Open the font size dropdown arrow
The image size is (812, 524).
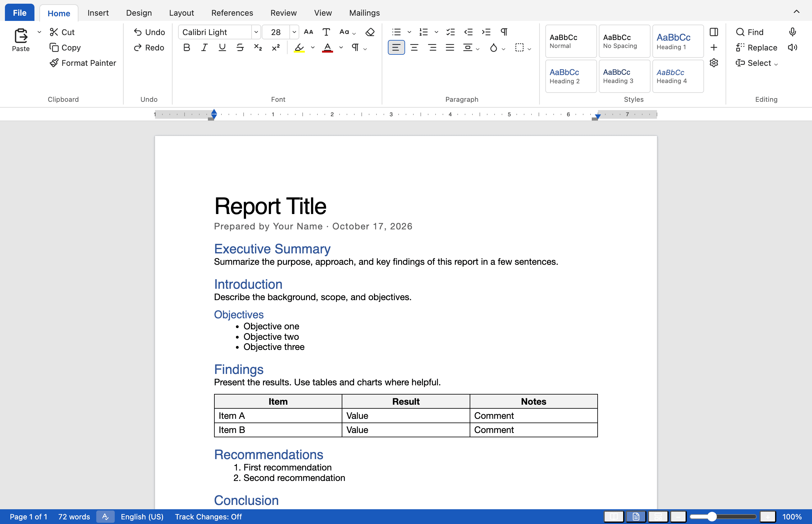point(294,32)
